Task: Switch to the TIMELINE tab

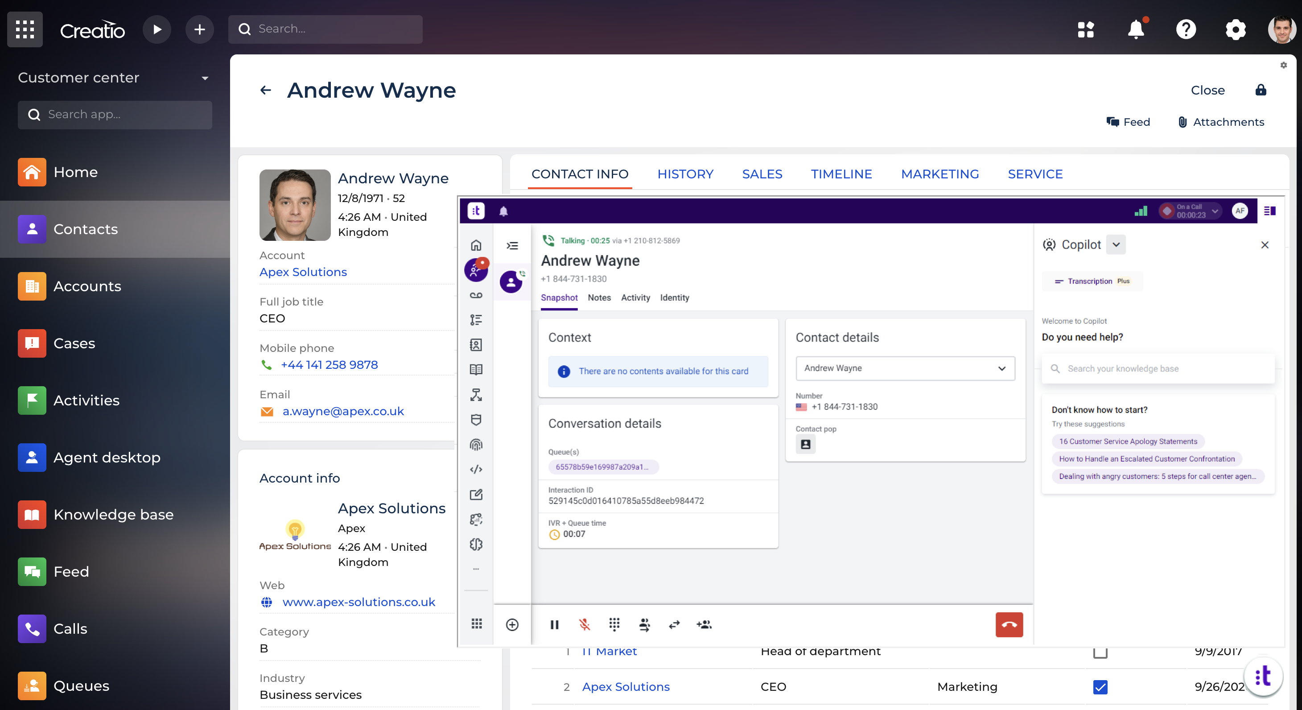Action: tap(841, 174)
